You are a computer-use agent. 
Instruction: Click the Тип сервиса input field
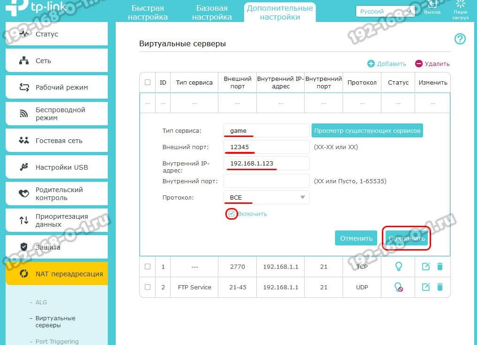[x=267, y=131]
